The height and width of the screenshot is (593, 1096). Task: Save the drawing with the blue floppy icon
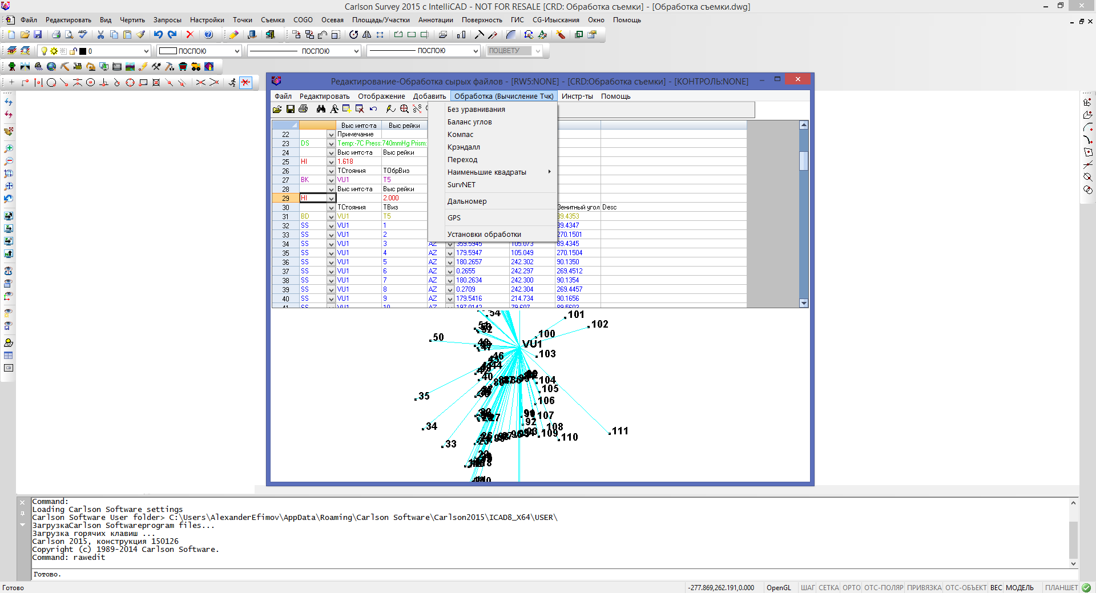[x=38, y=35]
